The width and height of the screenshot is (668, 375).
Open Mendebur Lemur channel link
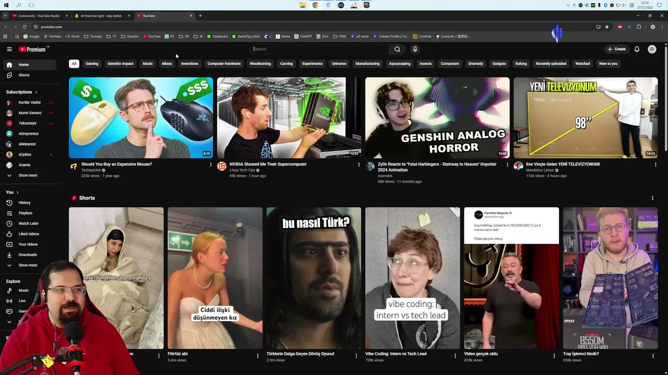(540, 170)
